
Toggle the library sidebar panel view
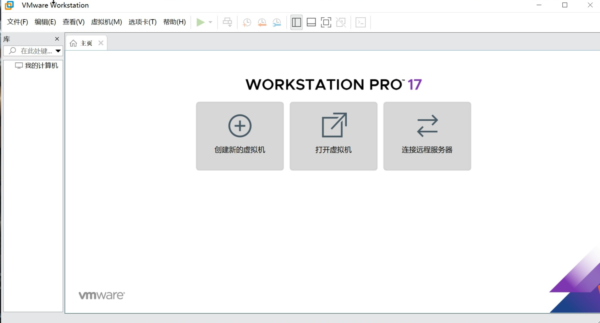pyautogui.click(x=296, y=22)
